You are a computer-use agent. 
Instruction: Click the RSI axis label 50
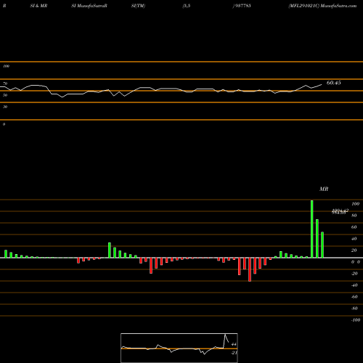click(x=5, y=95)
